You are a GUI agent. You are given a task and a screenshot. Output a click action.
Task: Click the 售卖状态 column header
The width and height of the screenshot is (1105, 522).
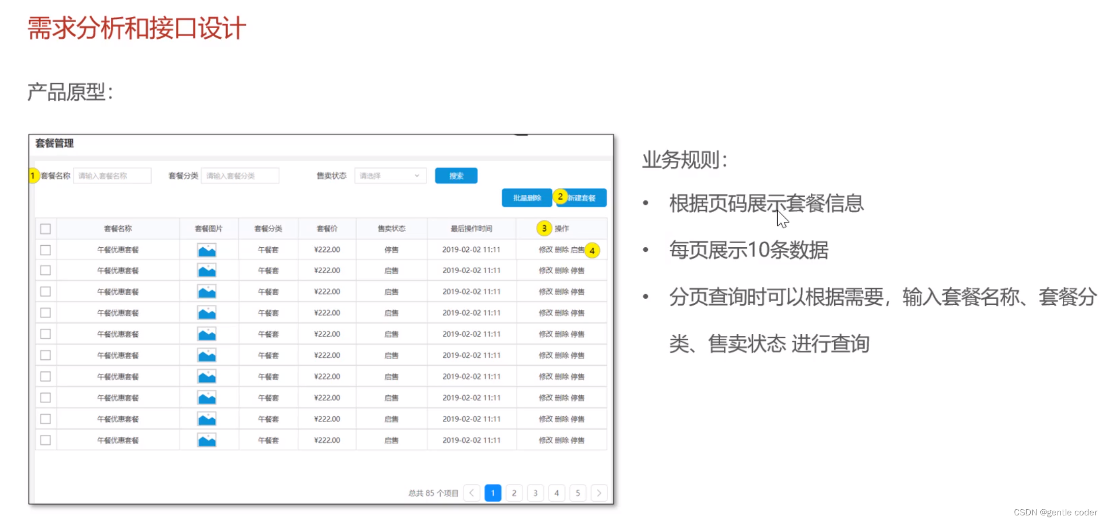coord(391,229)
